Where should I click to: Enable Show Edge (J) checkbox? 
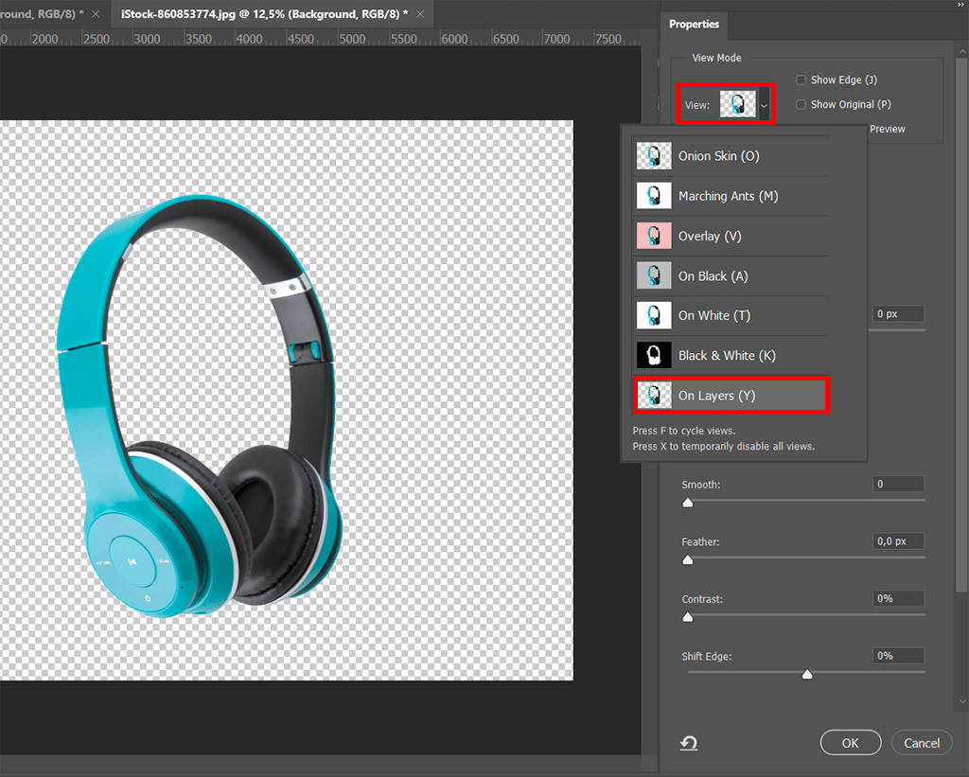801,79
